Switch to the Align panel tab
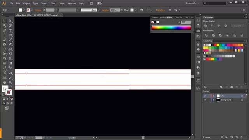 click(162, 17)
